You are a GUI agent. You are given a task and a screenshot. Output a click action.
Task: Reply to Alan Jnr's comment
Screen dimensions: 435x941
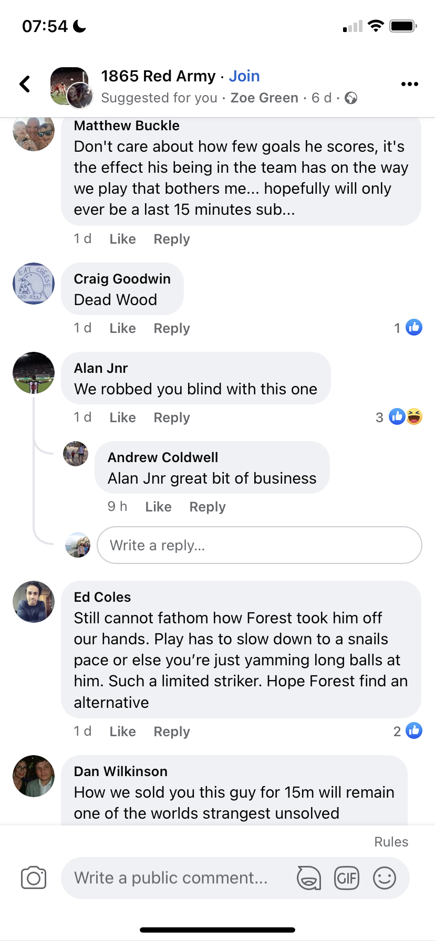tap(171, 417)
